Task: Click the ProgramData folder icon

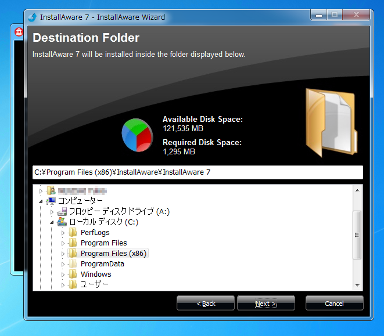Action: 73,264
